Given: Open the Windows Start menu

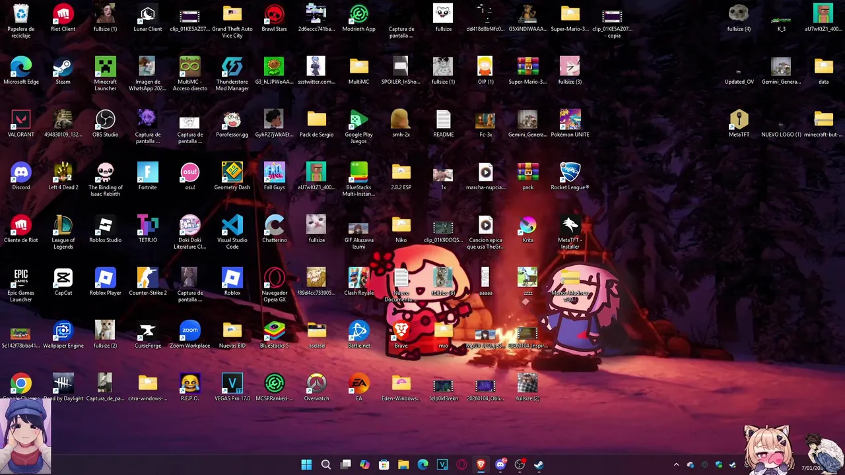Looking at the screenshot, I should point(306,464).
